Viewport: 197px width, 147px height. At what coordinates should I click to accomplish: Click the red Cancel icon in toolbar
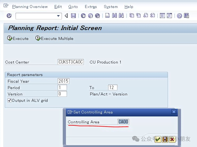pyautogui.click(x=97, y=16)
